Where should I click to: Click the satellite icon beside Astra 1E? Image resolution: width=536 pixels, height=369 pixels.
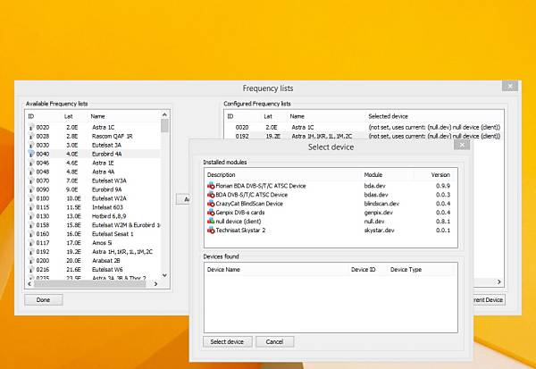pos(31,163)
